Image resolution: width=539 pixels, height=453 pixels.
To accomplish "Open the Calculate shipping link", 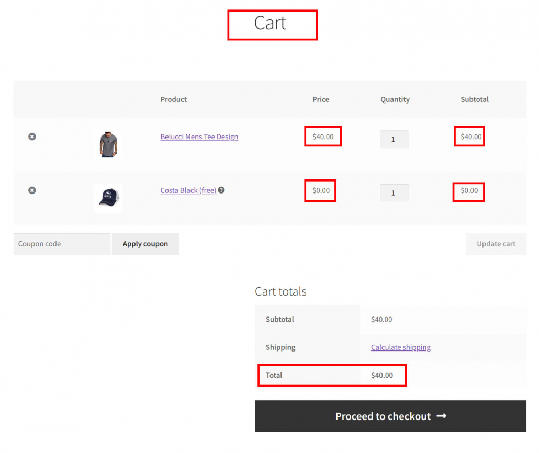I will [x=400, y=347].
